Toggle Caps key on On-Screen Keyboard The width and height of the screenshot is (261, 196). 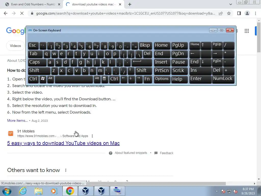click(x=37, y=63)
